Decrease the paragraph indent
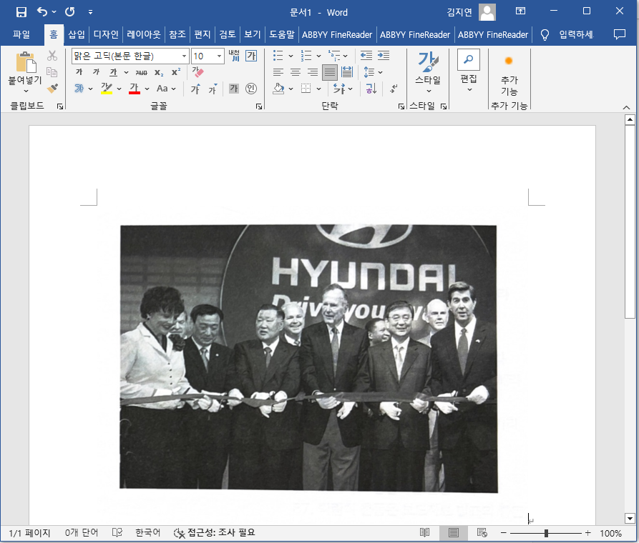 point(366,55)
